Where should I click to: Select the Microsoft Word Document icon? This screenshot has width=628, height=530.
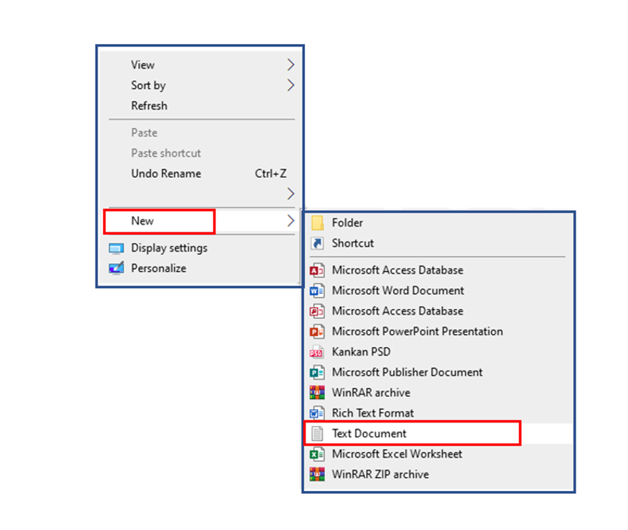coord(317,291)
